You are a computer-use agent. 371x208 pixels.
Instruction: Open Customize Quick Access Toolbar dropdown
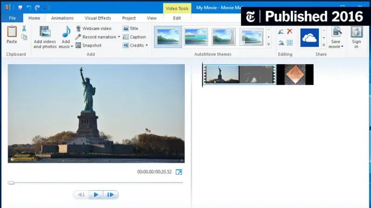[45, 8]
